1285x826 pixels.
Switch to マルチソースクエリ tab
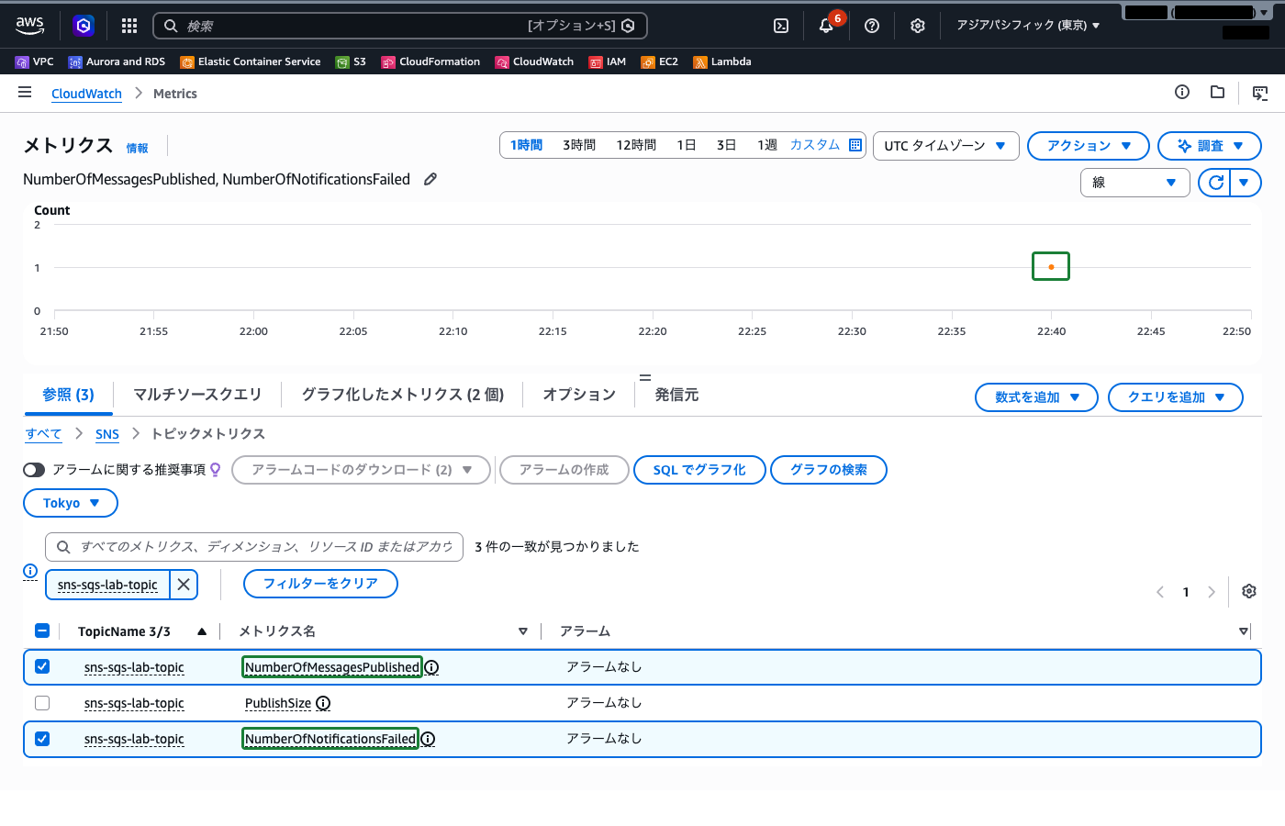197,395
